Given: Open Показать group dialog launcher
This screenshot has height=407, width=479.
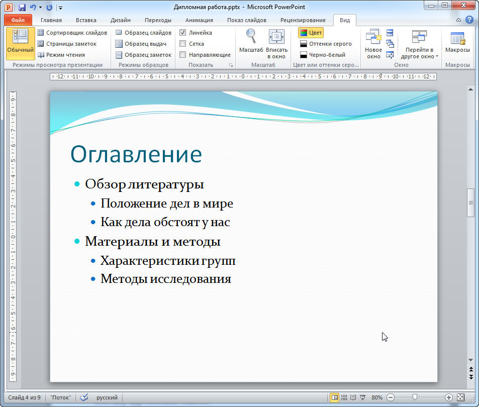Looking at the screenshot, I should click(x=231, y=65).
